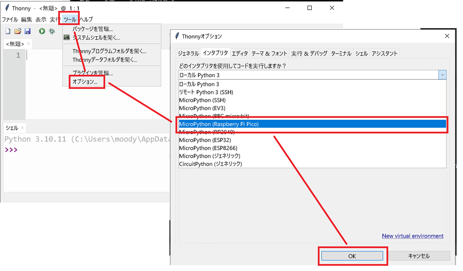Click the Save floppy disk icon
Viewport: 463px width, 271px height.
coord(27,31)
